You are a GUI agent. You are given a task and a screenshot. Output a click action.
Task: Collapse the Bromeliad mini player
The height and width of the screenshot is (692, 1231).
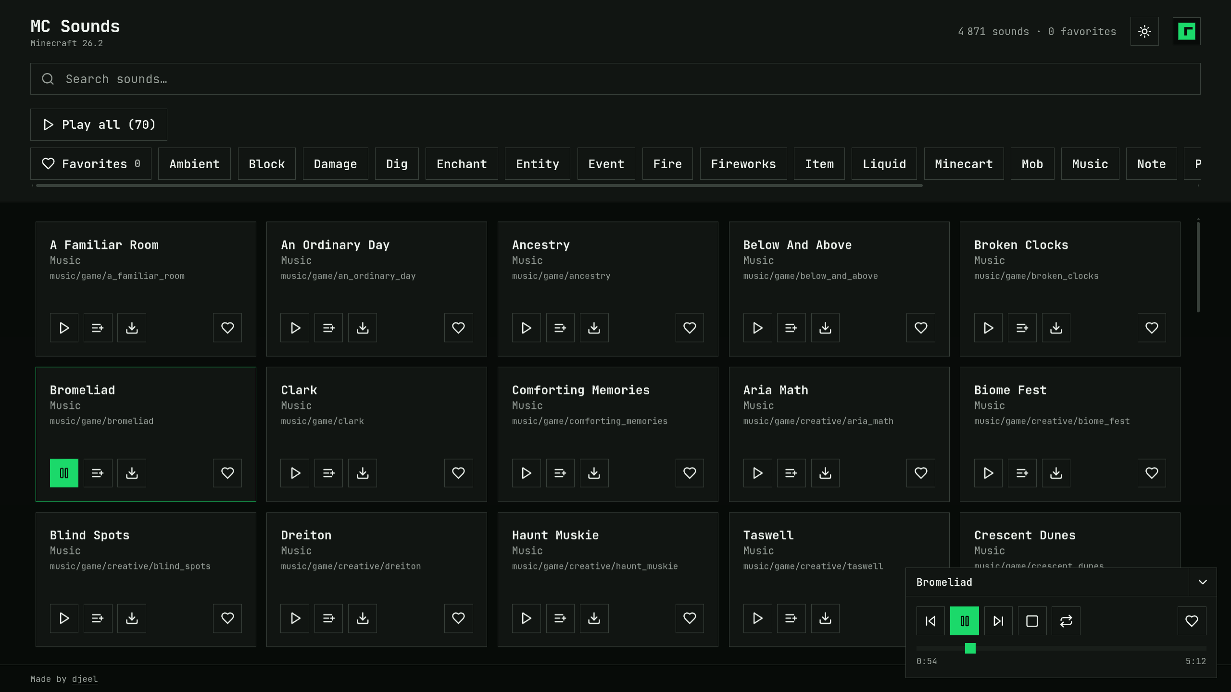click(x=1203, y=582)
